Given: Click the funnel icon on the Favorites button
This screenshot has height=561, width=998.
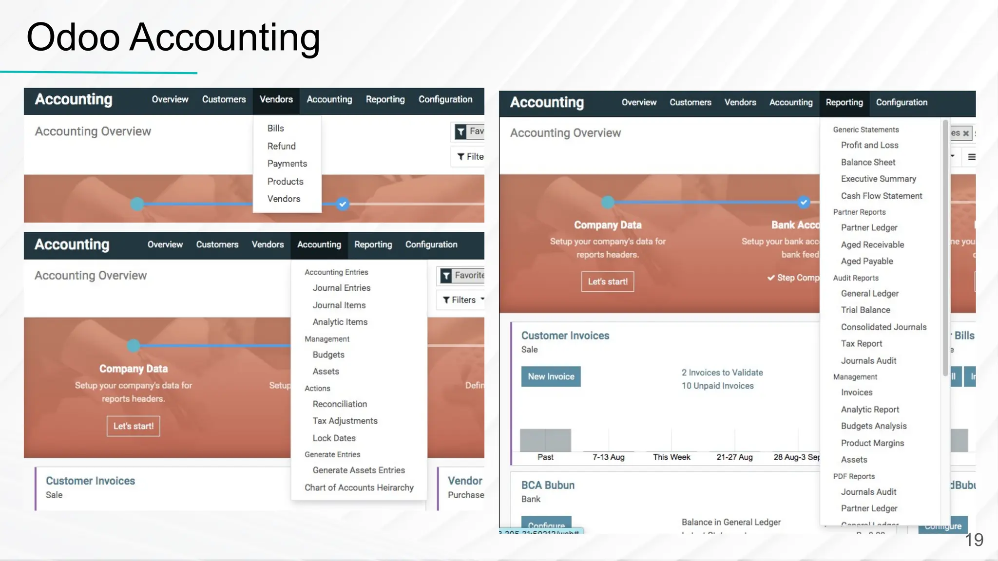Looking at the screenshot, I should [x=446, y=276].
